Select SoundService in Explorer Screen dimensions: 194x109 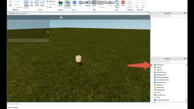click(161, 95)
